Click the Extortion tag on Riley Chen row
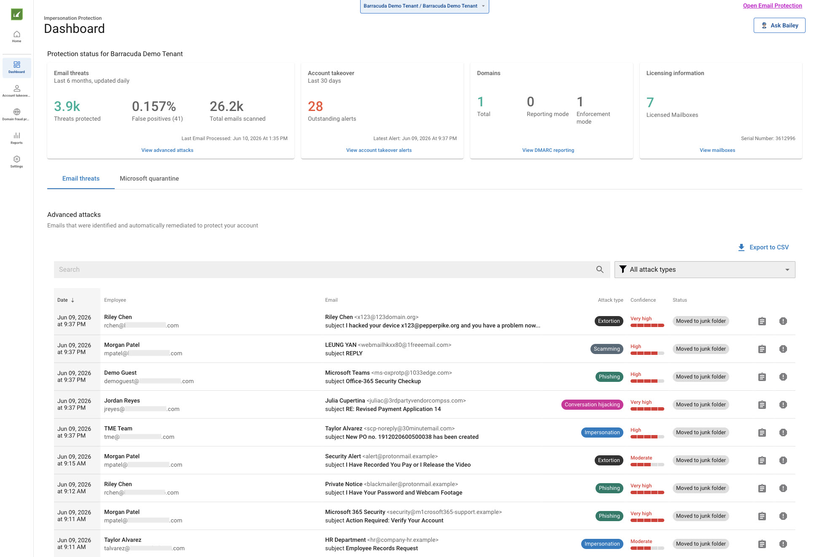The height and width of the screenshot is (557, 814). coord(609,321)
